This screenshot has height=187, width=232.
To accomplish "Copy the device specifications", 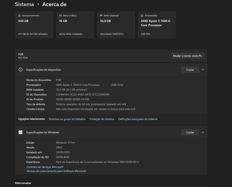I will [190, 70].
